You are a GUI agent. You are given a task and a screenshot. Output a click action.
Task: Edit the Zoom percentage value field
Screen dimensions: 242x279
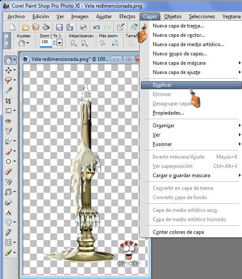(x=46, y=42)
